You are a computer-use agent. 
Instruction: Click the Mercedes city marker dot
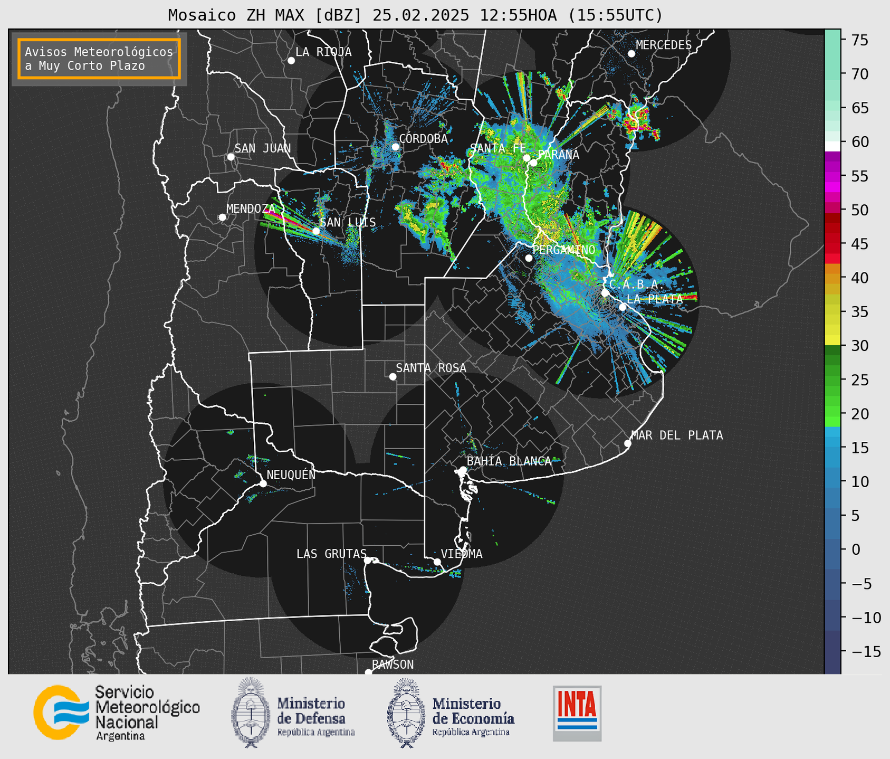click(631, 54)
